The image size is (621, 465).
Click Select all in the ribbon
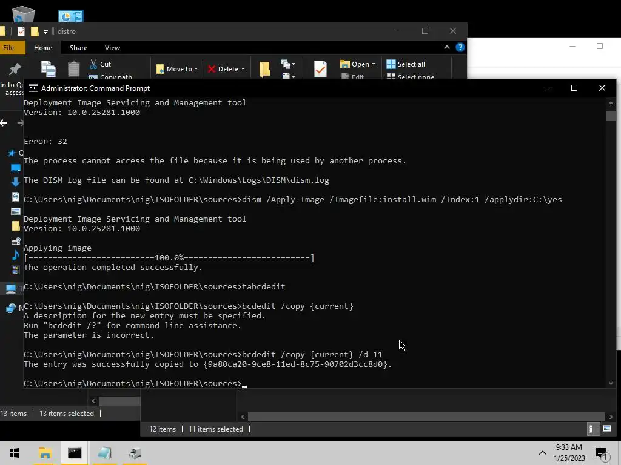pos(406,64)
